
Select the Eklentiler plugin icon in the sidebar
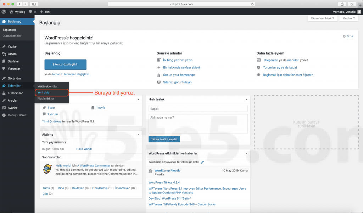click(4, 86)
